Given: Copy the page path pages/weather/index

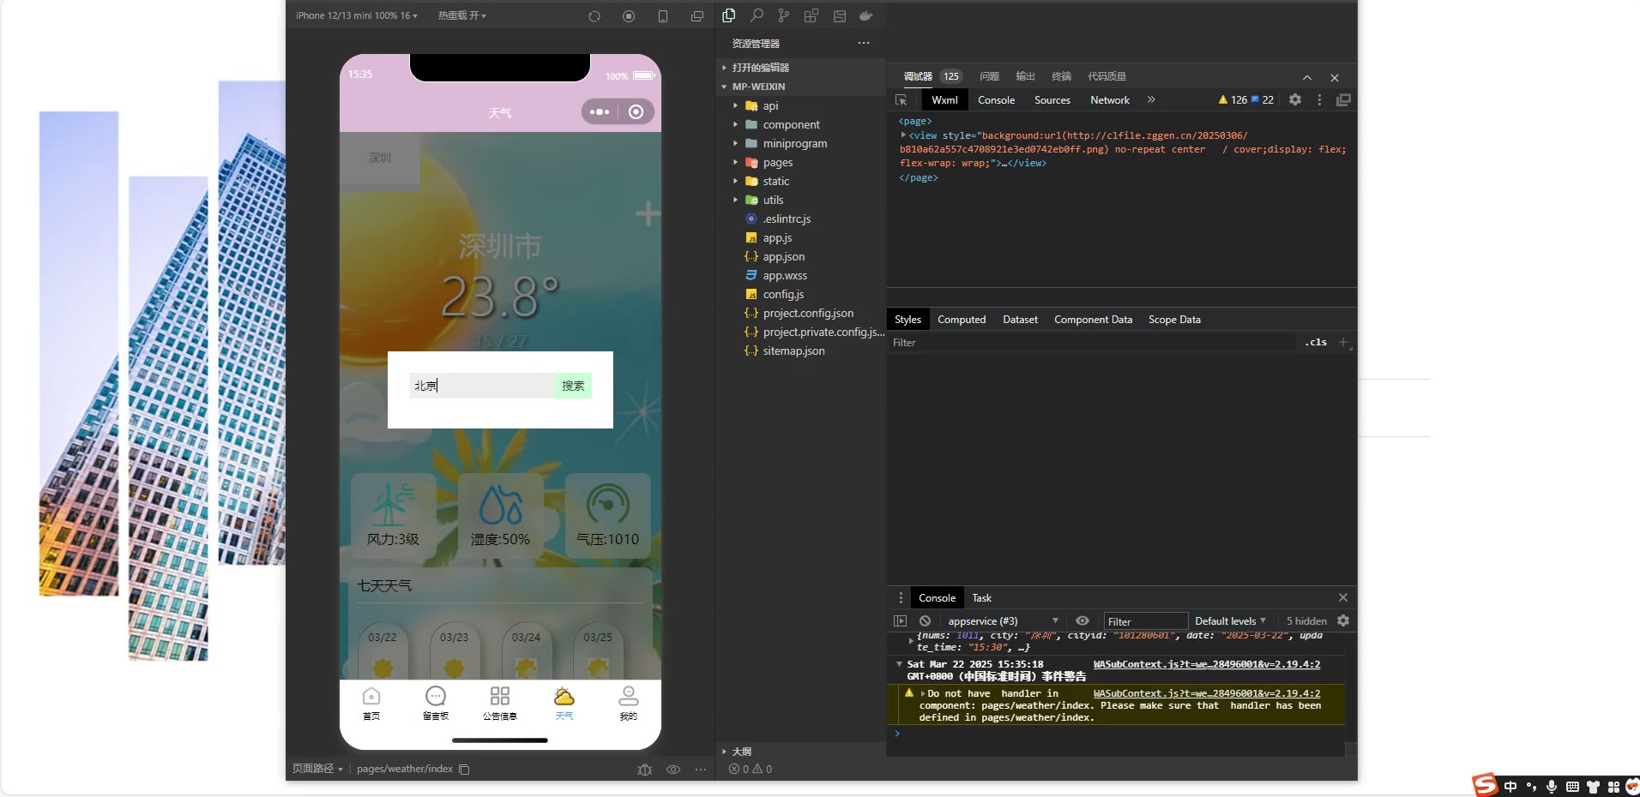Looking at the screenshot, I should coord(464,770).
